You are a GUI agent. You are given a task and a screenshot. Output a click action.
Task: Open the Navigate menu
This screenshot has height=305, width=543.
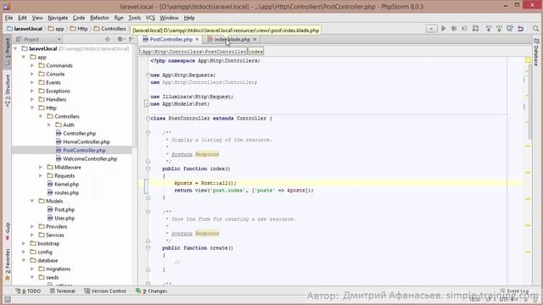click(58, 18)
